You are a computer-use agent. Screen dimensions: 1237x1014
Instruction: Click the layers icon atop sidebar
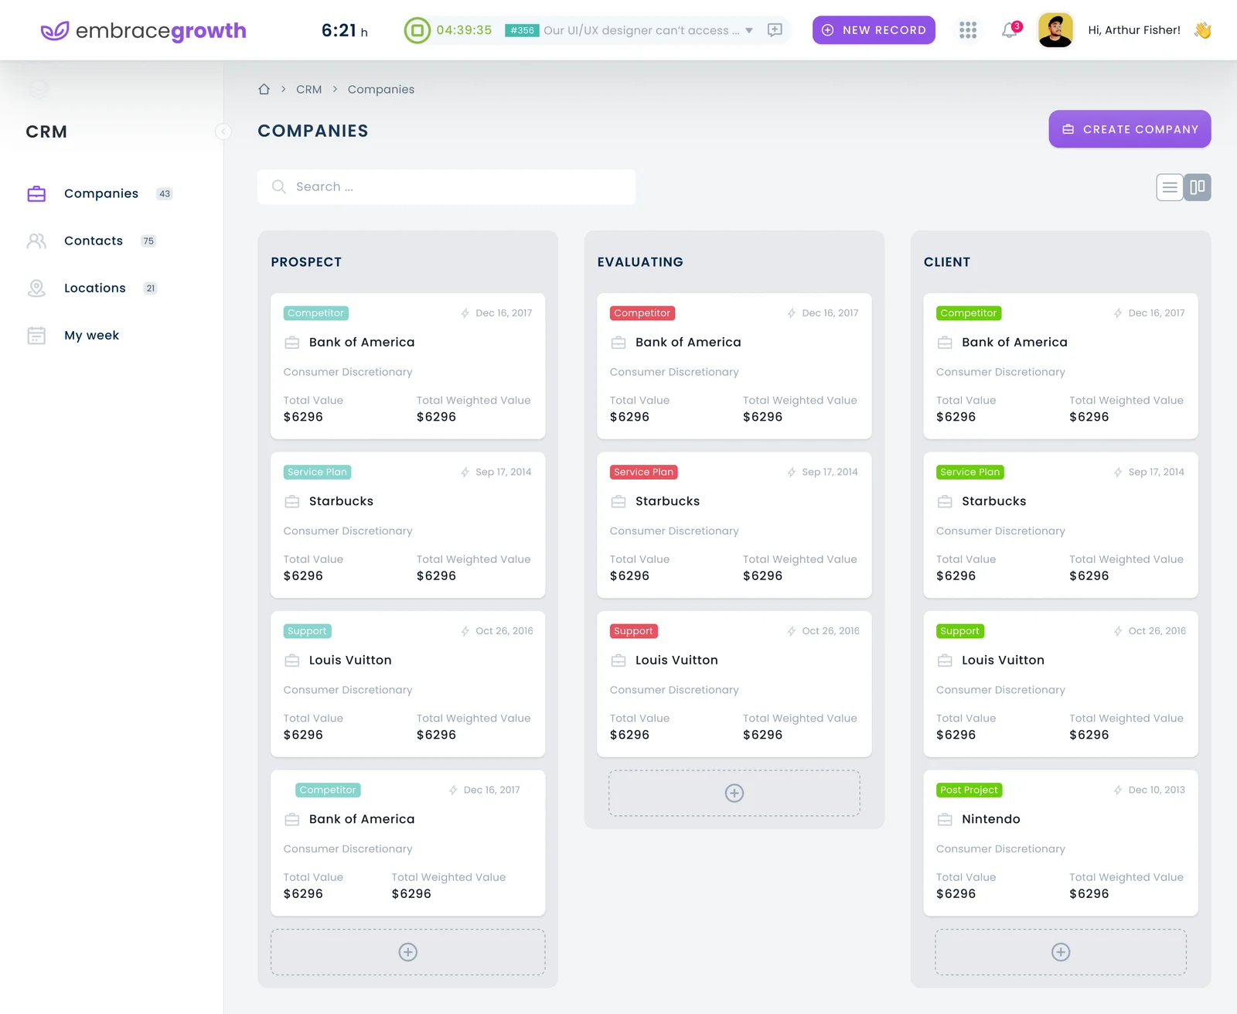(38, 89)
